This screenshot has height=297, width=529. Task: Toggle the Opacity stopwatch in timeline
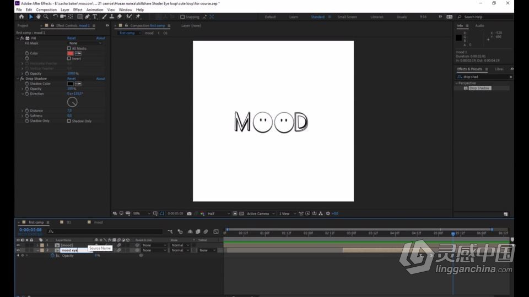[x=52, y=256]
